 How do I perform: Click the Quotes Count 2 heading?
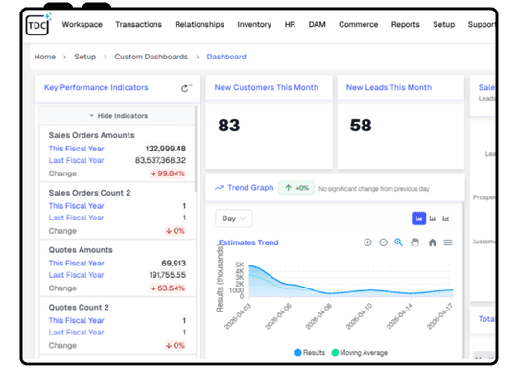(79, 308)
